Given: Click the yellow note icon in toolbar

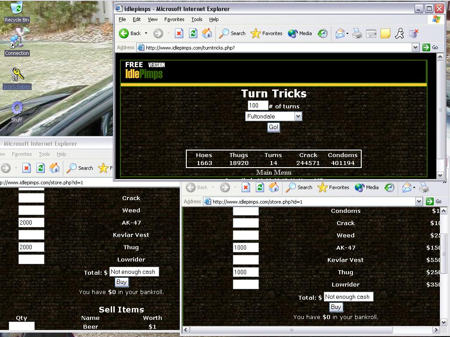Looking at the screenshot, I should click(x=385, y=33).
